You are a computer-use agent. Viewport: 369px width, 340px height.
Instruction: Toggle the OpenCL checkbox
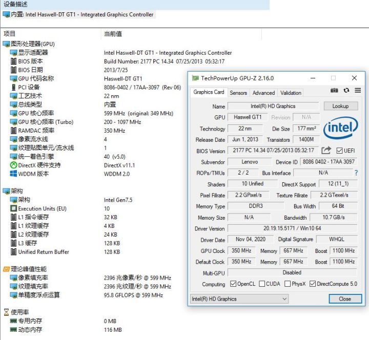click(233, 284)
